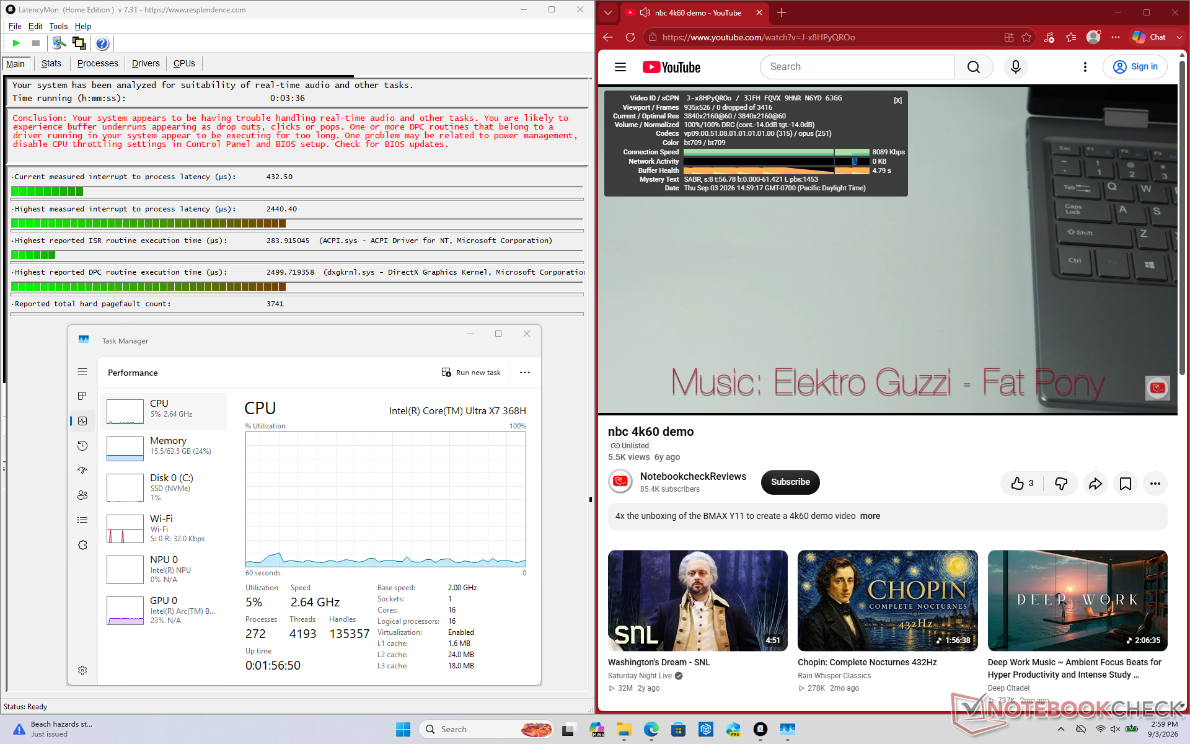Share the video using the share icon
Image resolution: width=1190 pixels, height=744 pixels.
point(1095,484)
